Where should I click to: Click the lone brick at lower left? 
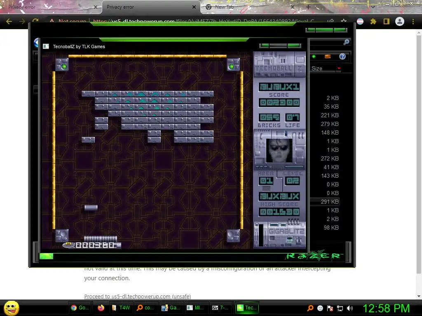pos(88,140)
